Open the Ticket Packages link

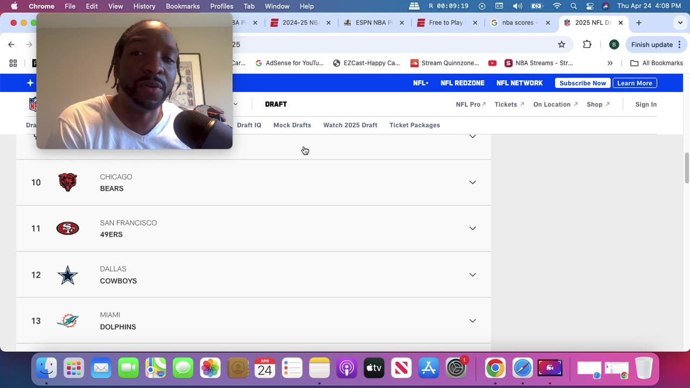pyautogui.click(x=415, y=125)
